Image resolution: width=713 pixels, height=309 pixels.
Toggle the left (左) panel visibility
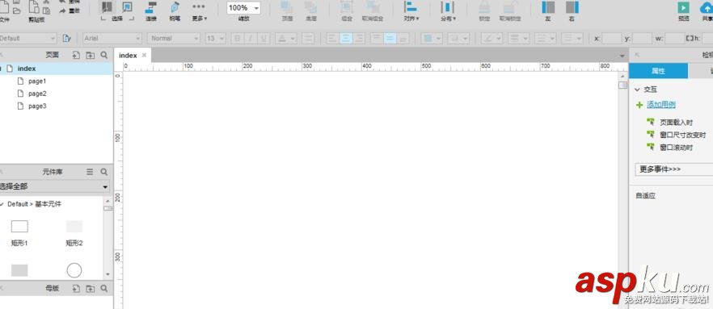tap(548, 7)
